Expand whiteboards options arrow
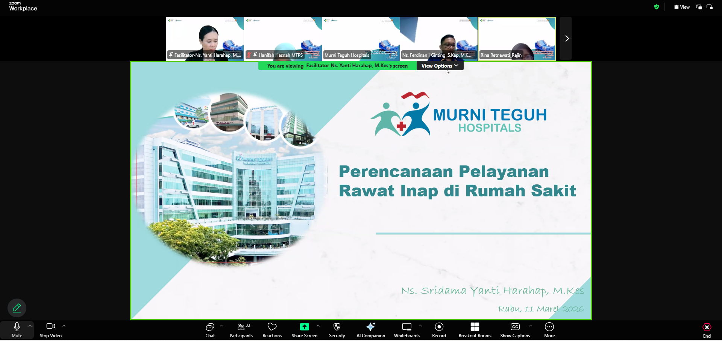The image size is (722, 341). point(420,326)
